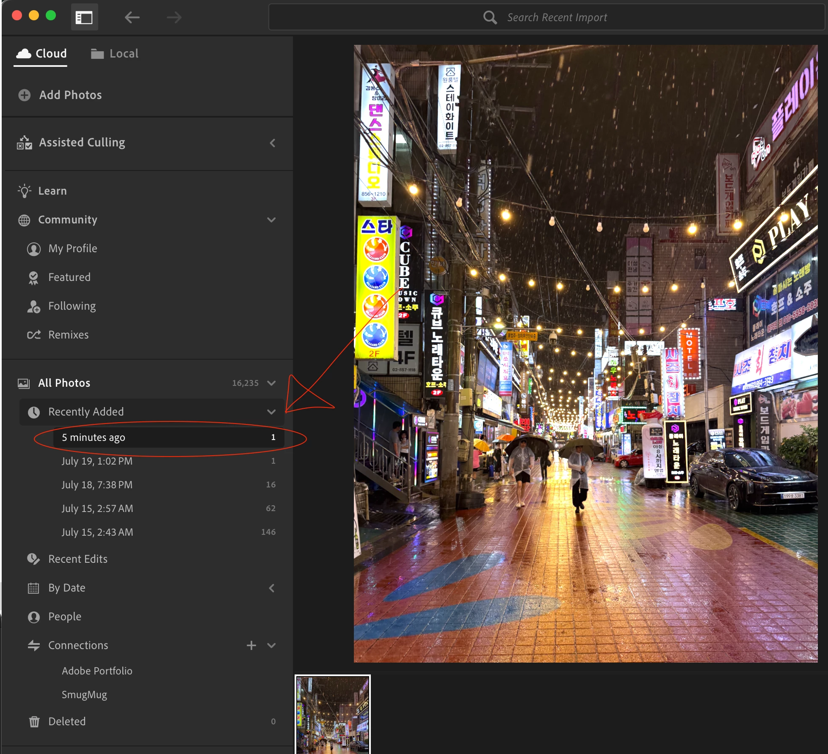The height and width of the screenshot is (754, 828).
Task: Click the Deleted trash icon
Action: 34,722
